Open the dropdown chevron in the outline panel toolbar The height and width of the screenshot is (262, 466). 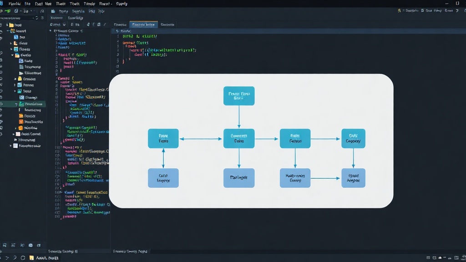click(64, 25)
